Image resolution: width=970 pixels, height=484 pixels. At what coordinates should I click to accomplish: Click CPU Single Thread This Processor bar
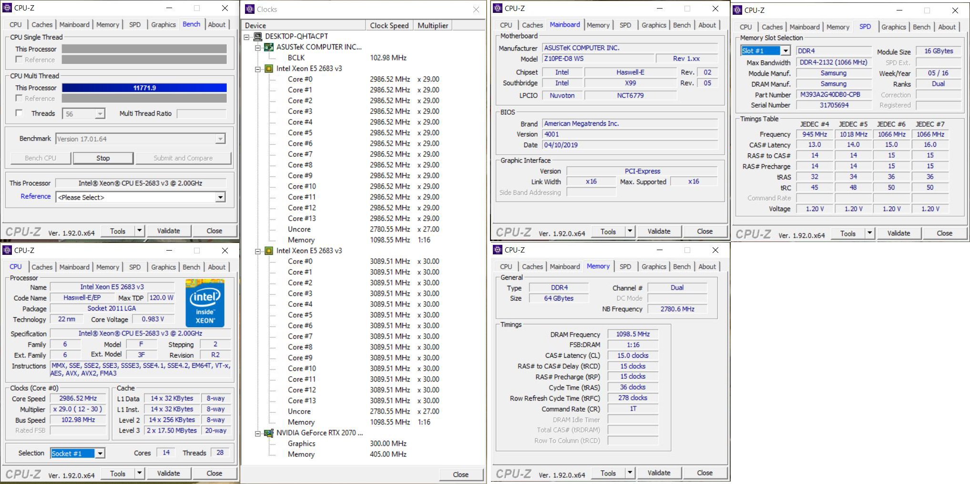pyautogui.click(x=144, y=49)
